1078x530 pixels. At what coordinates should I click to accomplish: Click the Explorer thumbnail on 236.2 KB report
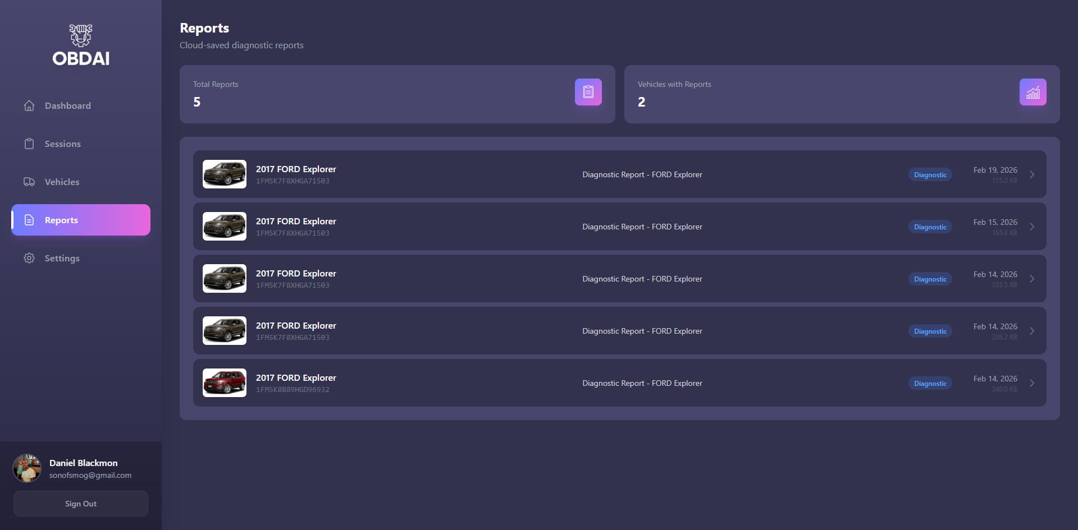click(x=225, y=330)
